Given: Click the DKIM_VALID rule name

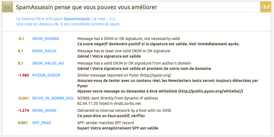Looking at the screenshot, I should [x=44, y=51].
